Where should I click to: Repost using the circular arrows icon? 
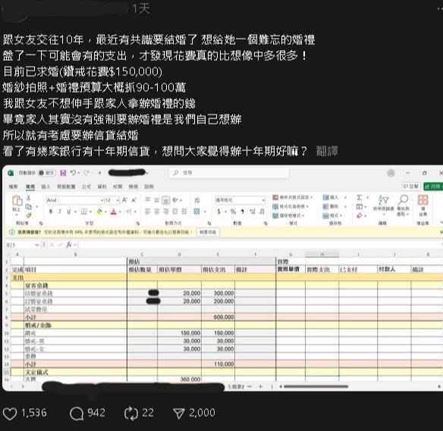(130, 414)
